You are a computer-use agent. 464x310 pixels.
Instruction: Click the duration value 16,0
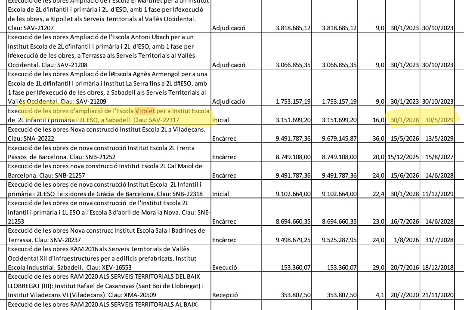click(x=378, y=120)
